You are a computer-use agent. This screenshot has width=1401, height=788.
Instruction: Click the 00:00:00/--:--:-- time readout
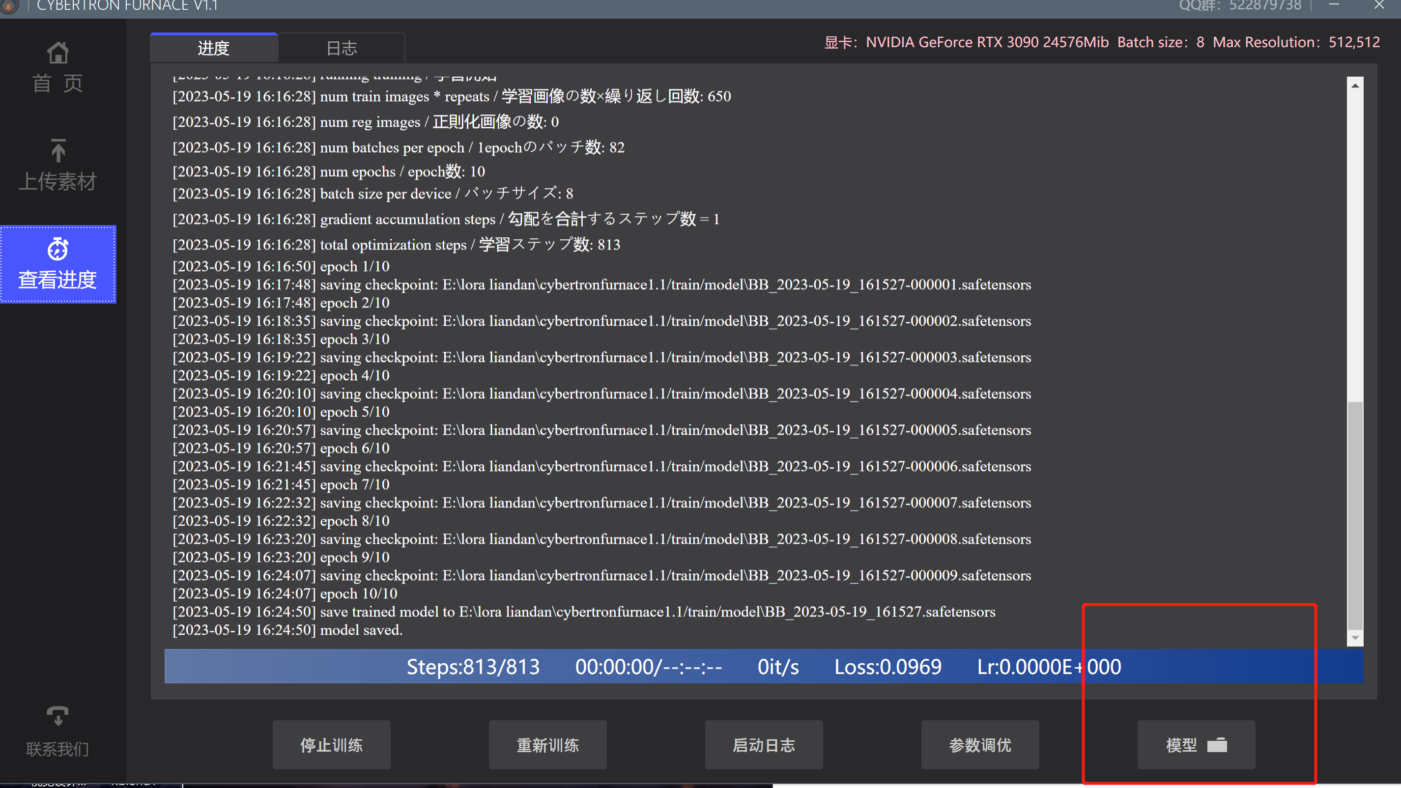649,667
